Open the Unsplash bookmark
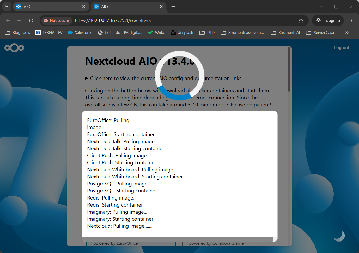The image size is (359, 253). click(182, 33)
